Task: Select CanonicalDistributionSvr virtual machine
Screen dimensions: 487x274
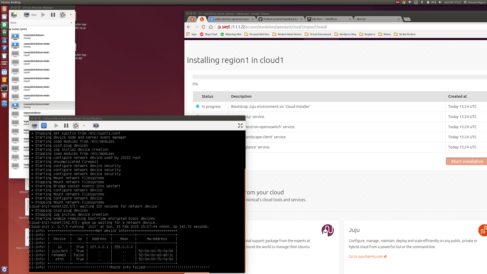Action: click(42, 37)
